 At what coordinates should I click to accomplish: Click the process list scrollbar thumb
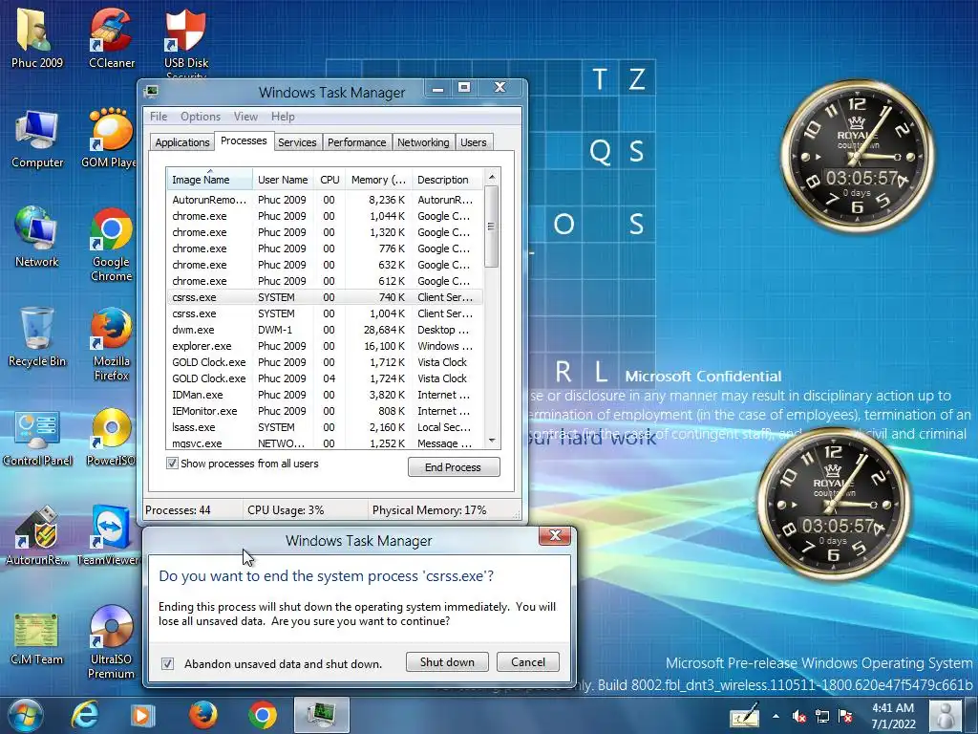point(492,227)
